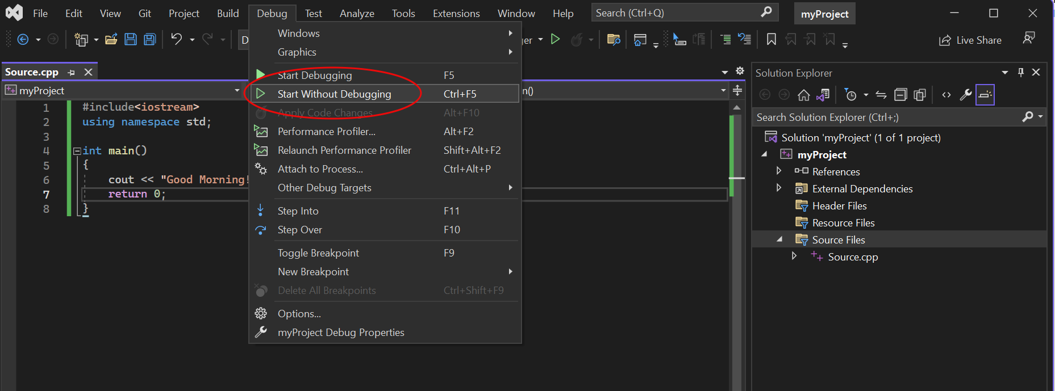The image size is (1055, 391).
Task: Toggle pin on Source.cpp tab
Action: pyautogui.click(x=71, y=73)
